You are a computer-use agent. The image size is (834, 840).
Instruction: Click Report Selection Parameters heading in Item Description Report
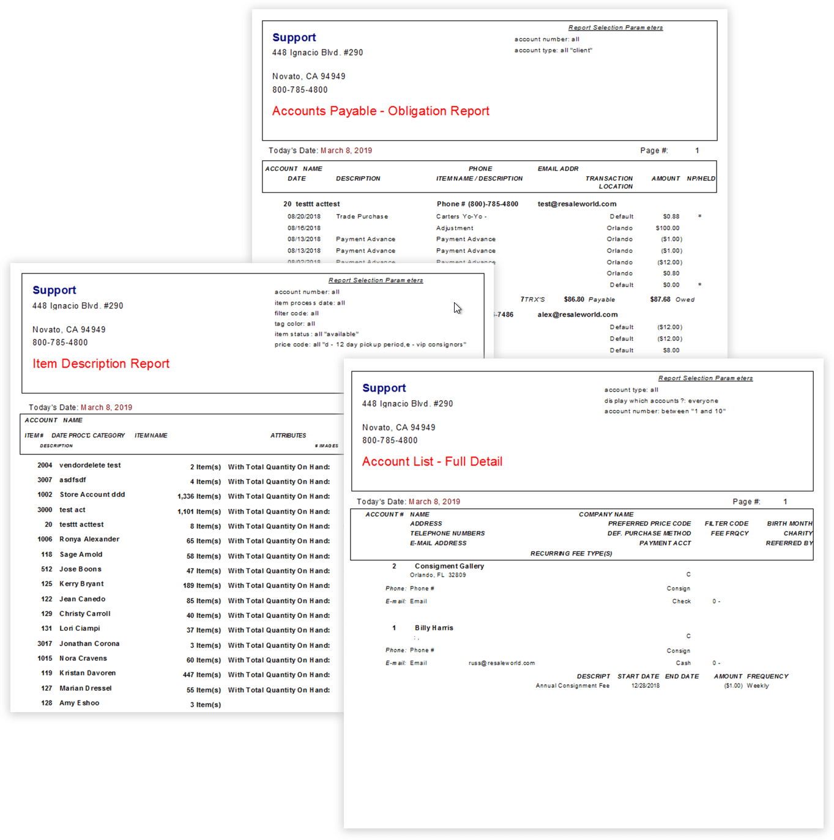[376, 280]
